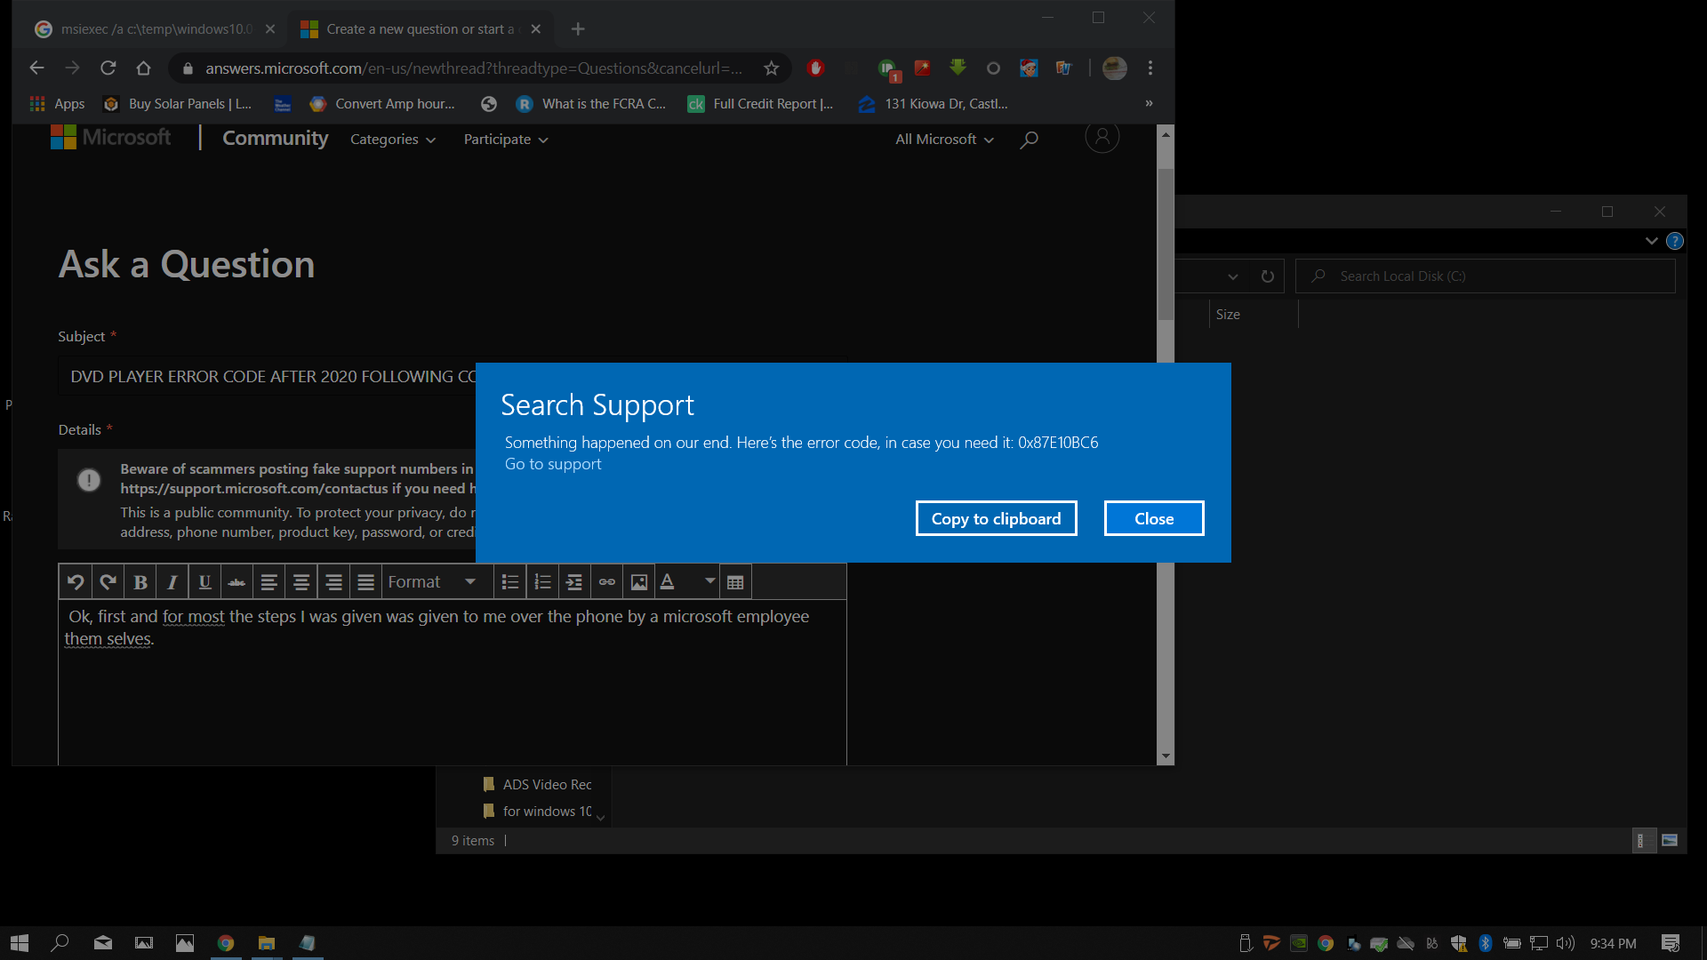Insert a numbered list
Image resolution: width=1707 pixels, height=960 pixels.
(x=542, y=582)
